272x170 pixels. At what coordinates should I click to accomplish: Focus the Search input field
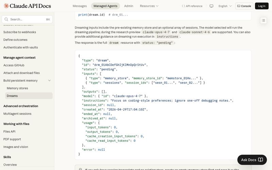[27, 19]
